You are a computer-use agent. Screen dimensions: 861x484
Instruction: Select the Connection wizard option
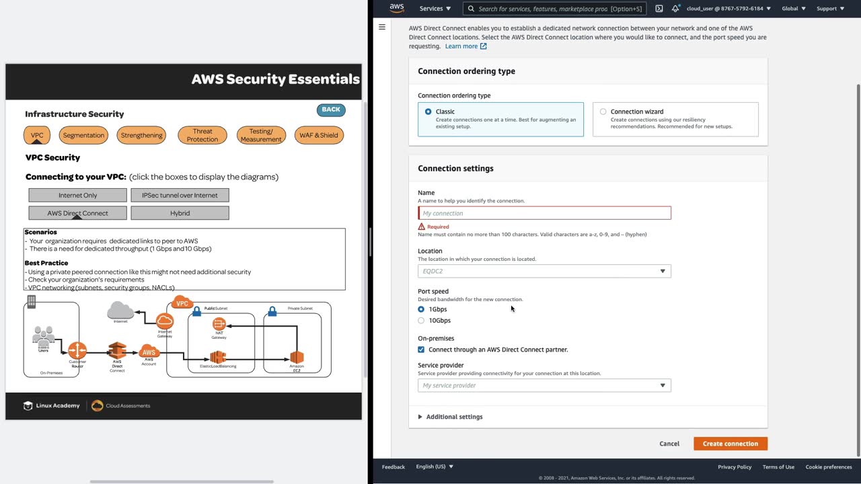pos(603,112)
